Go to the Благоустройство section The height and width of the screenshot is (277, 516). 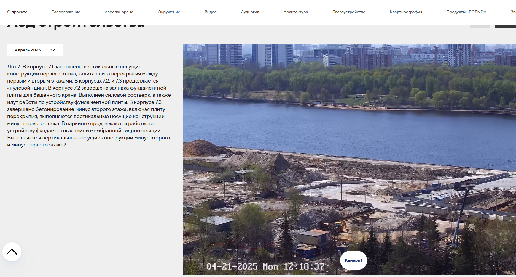click(x=349, y=12)
